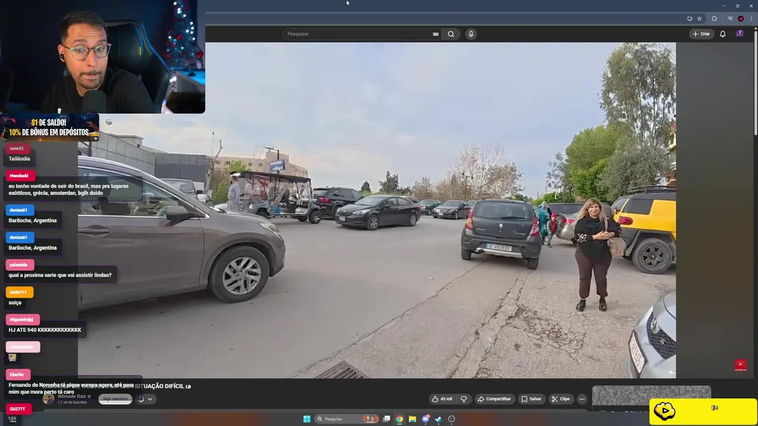
Task: Open File Explorer from the taskbar
Action: point(412,419)
